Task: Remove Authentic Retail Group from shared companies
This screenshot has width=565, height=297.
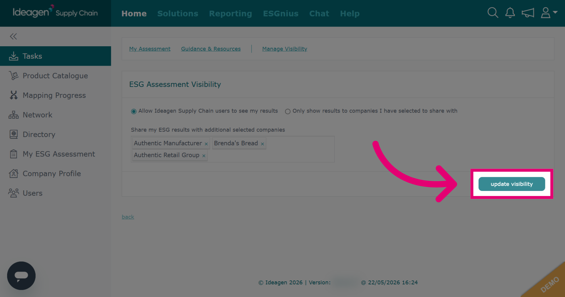Action: click(x=204, y=156)
